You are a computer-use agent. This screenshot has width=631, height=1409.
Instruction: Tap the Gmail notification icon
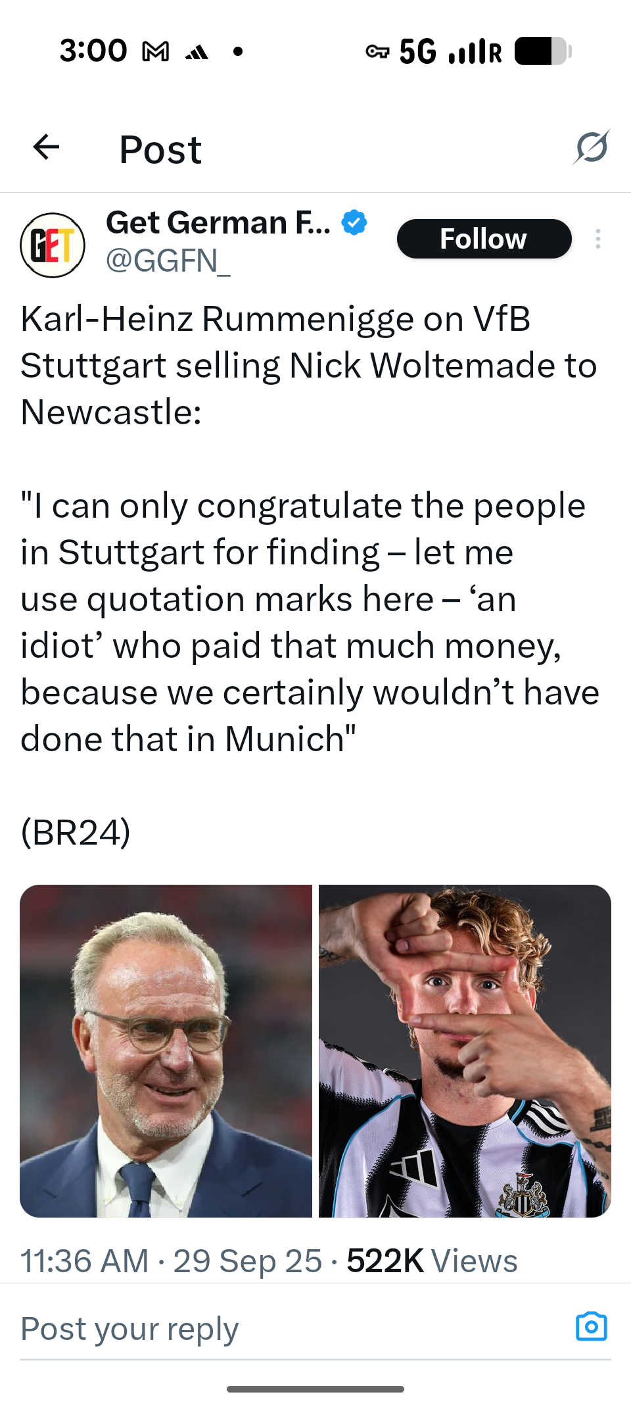click(x=155, y=51)
